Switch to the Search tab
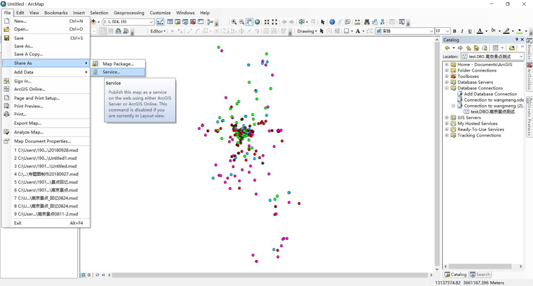The width and height of the screenshot is (533, 286). pos(480,274)
